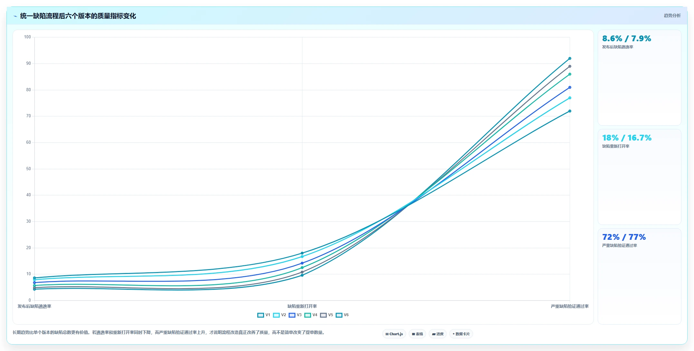Screen dimensions: 694x351
Task: Click the 发布后缺陷逃逸率 card caption
Action: (x=618, y=47)
